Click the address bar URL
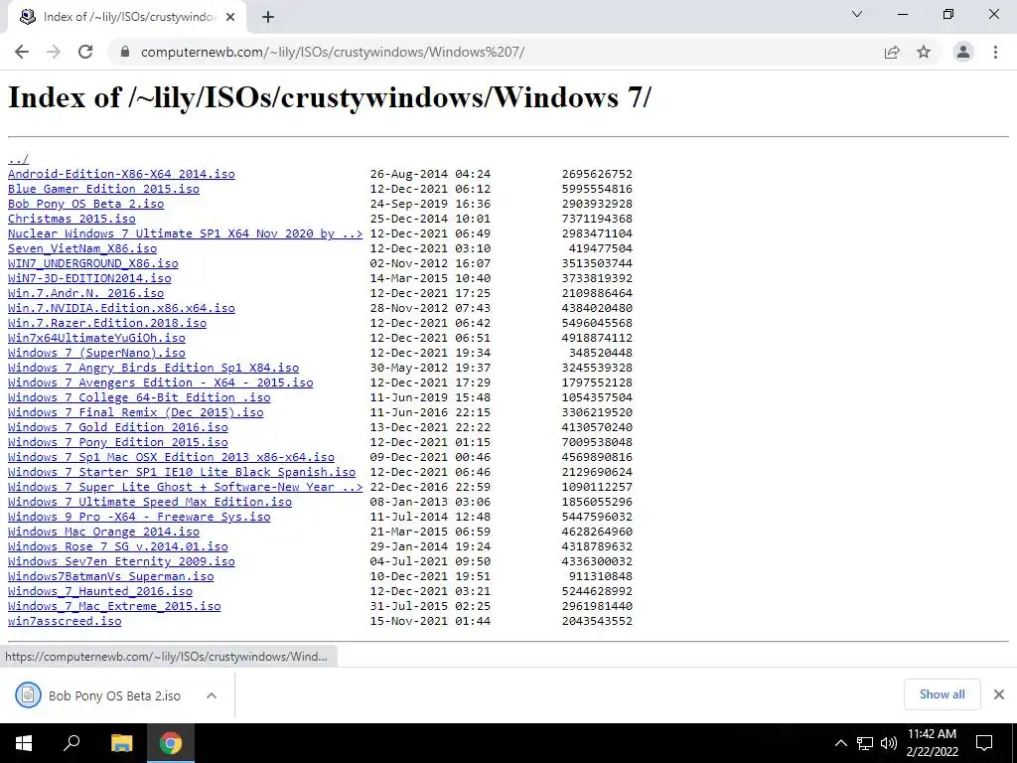This screenshot has width=1017, height=763. 333,52
